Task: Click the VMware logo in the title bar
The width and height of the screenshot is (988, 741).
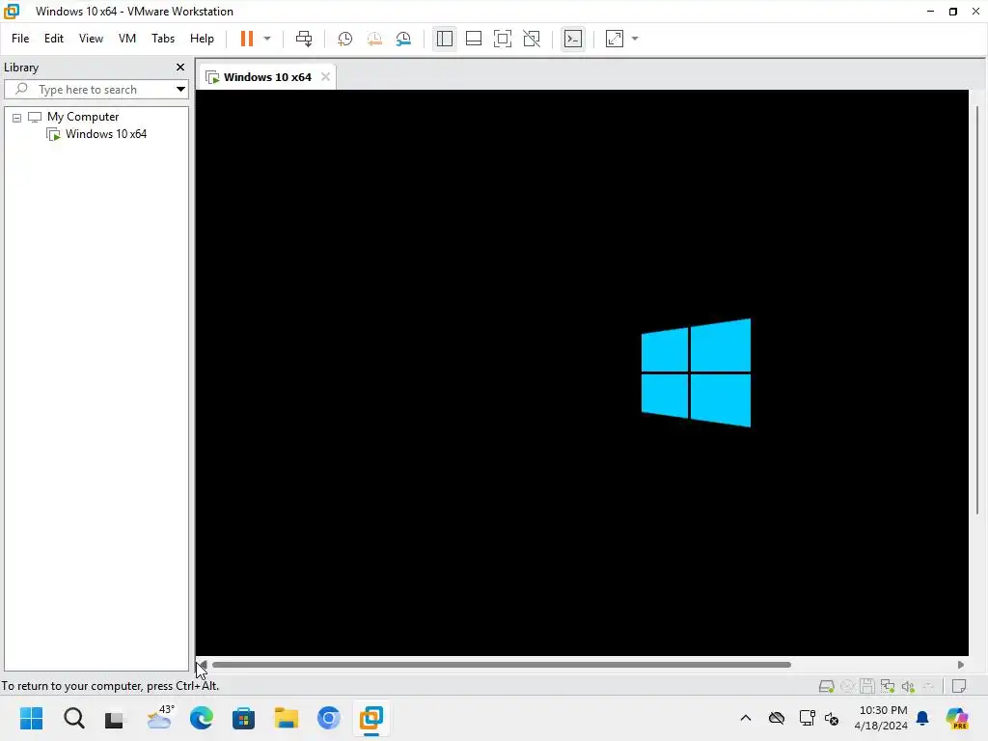Action: (x=12, y=12)
